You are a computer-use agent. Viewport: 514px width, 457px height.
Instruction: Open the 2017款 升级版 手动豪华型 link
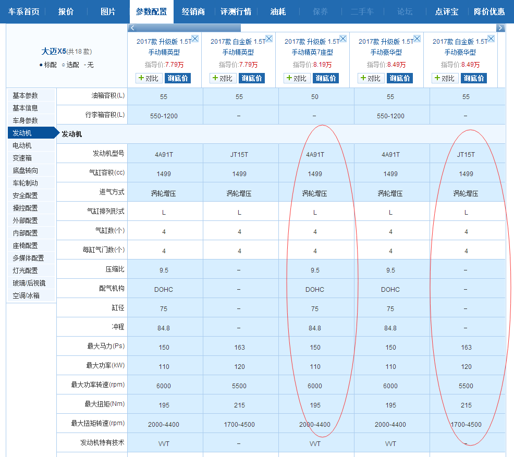point(386,47)
